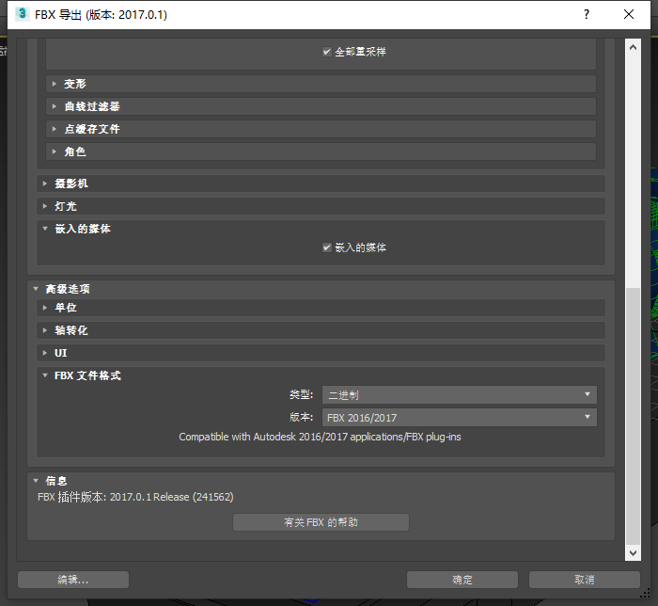Click the vertical scrollbar thumb

coord(633,416)
